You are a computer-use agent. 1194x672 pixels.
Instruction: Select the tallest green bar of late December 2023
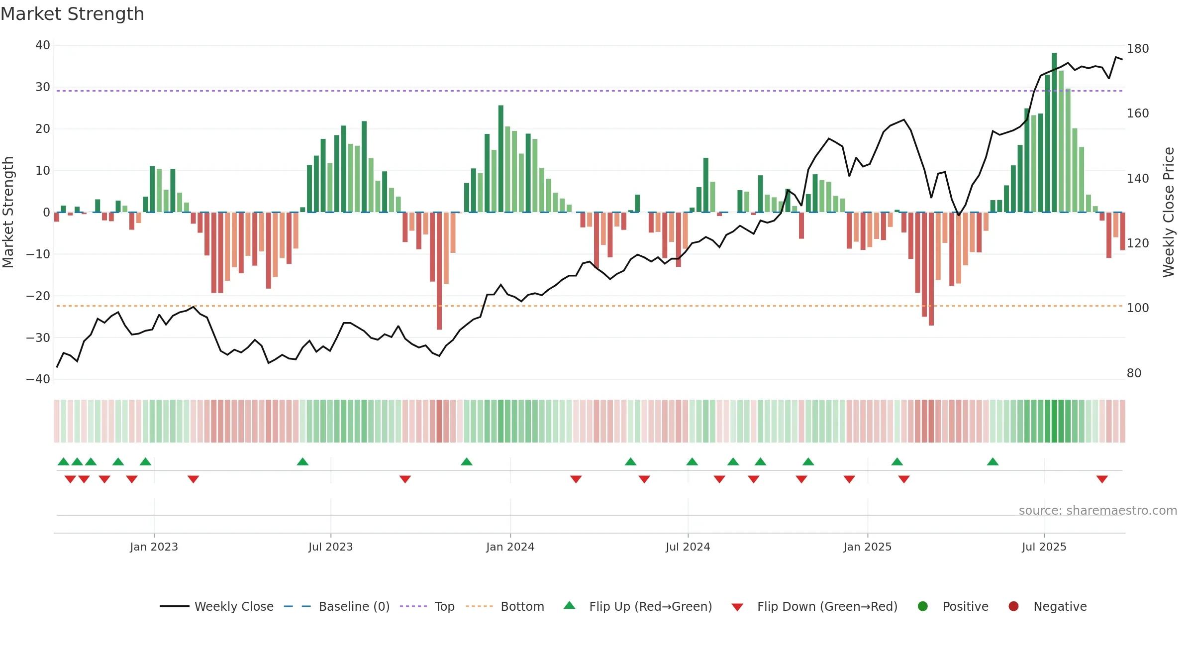(x=501, y=159)
